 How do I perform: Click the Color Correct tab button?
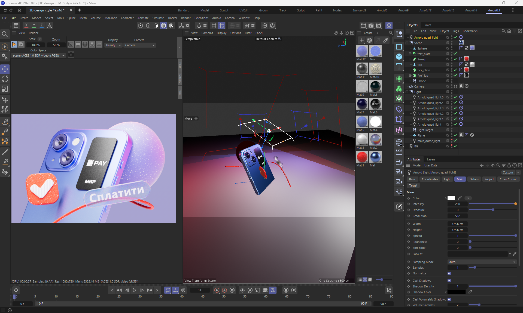click(508, 179)
